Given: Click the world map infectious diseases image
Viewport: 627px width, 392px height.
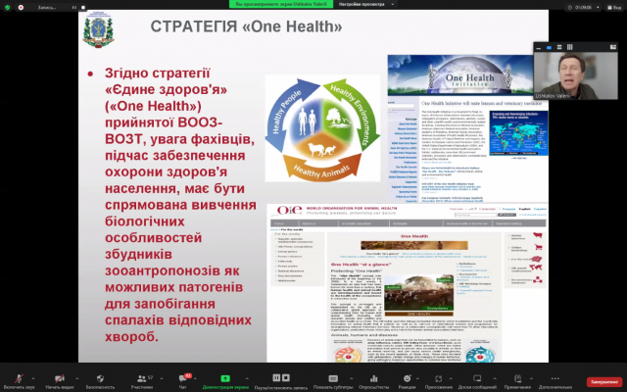Looking at the screenshot, I should pos(518,133).
